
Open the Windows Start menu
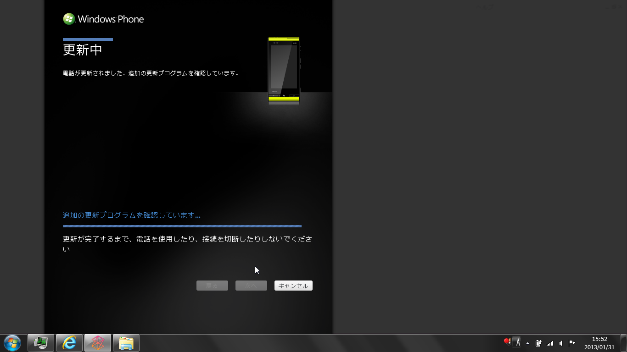tap(12, 343)
